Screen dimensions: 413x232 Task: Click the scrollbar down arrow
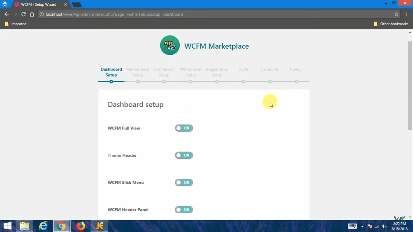coord(410,217)
